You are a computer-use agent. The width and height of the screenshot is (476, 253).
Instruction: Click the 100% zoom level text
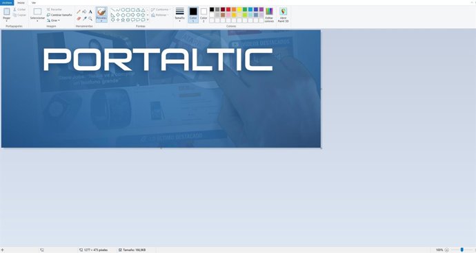[439, 250]
